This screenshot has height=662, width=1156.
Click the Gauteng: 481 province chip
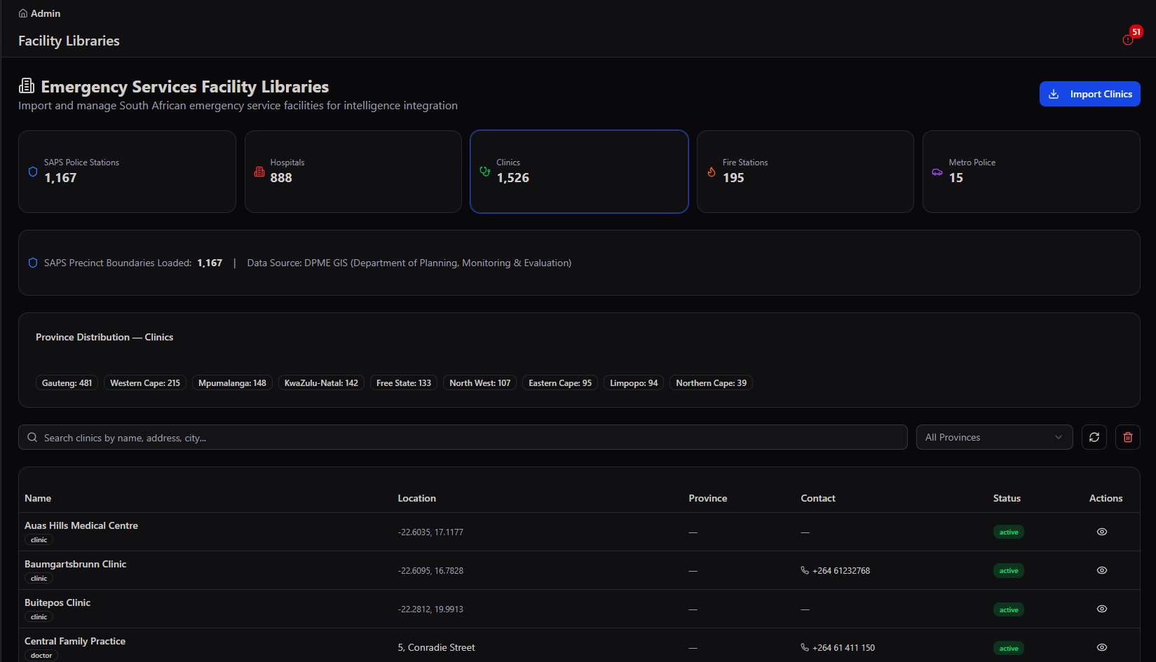[x=67, y=383]
